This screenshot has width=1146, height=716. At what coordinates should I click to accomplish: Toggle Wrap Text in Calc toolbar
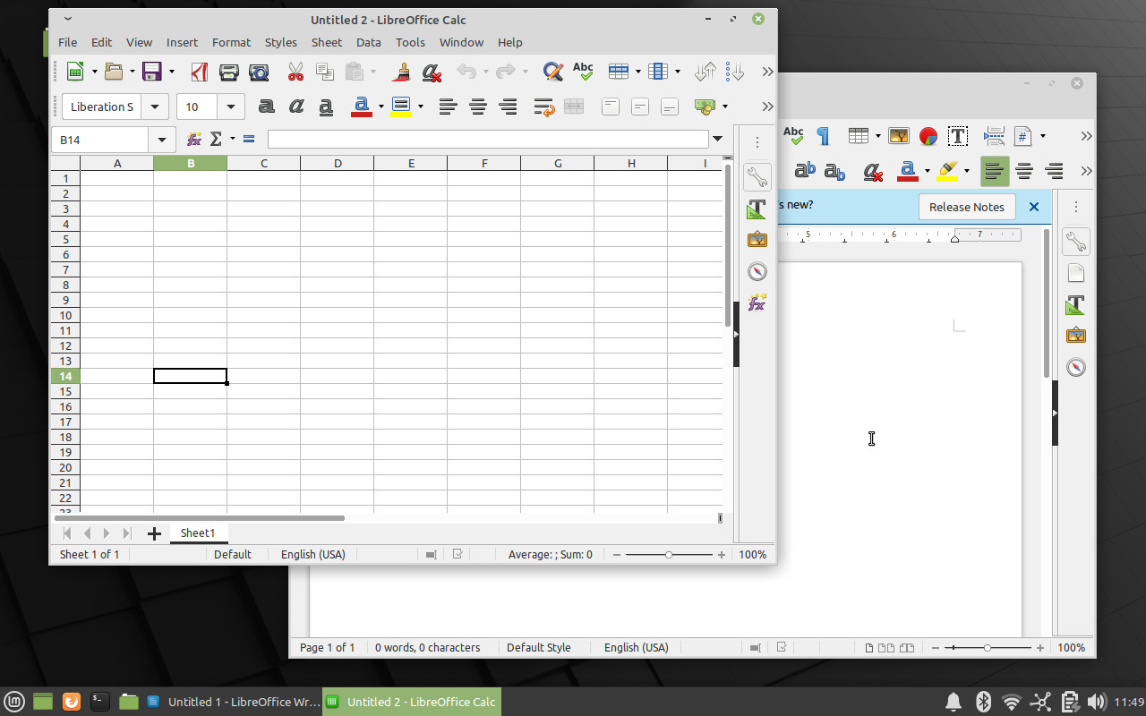tap(544, 107)
